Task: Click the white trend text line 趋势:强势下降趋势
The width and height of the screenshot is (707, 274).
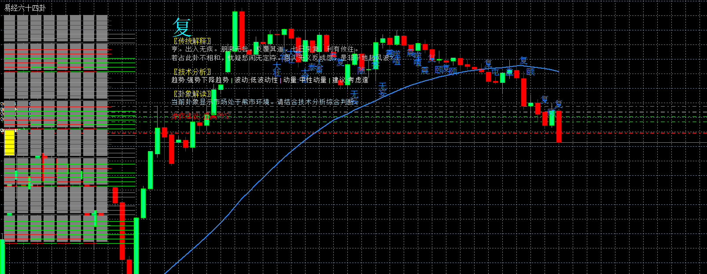Action: pos(200,80)
